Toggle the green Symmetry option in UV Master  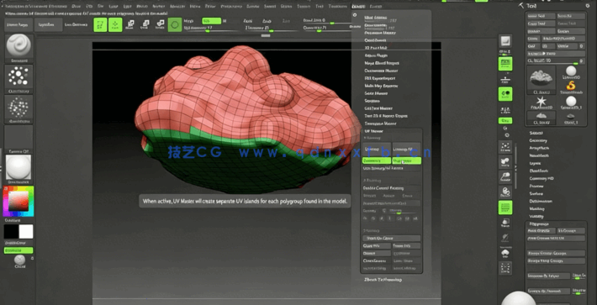[377, 160]
